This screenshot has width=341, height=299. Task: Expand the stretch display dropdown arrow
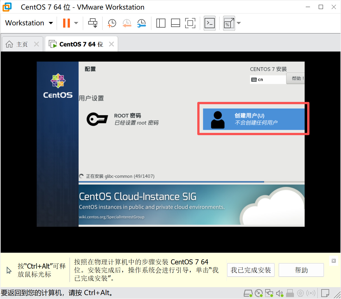[239, 23]
